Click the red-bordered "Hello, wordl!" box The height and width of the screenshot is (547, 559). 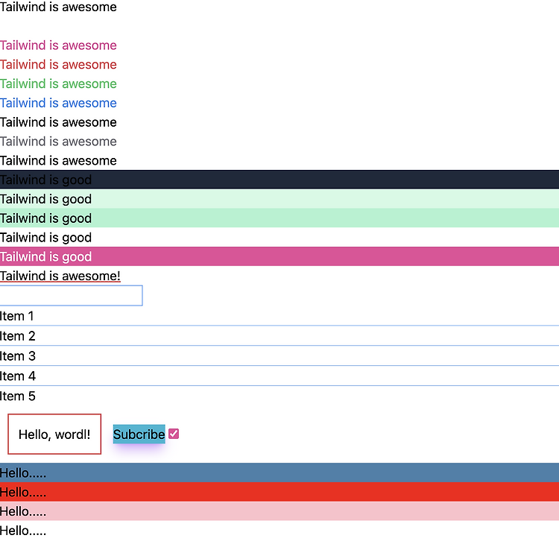click(54, 434)
